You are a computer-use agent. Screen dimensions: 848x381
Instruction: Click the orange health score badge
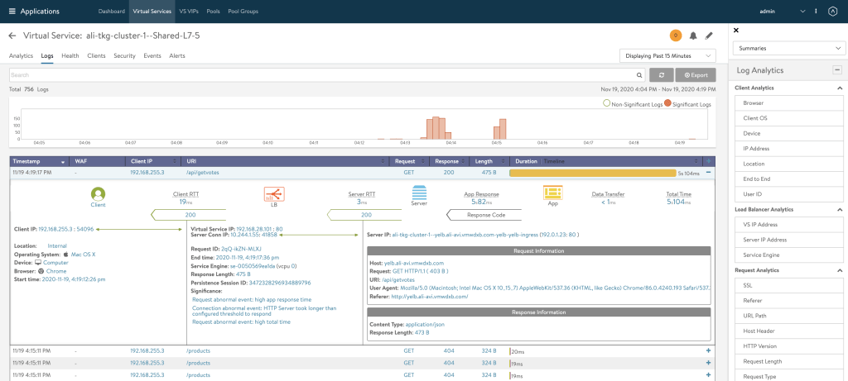tap(675, 36)
